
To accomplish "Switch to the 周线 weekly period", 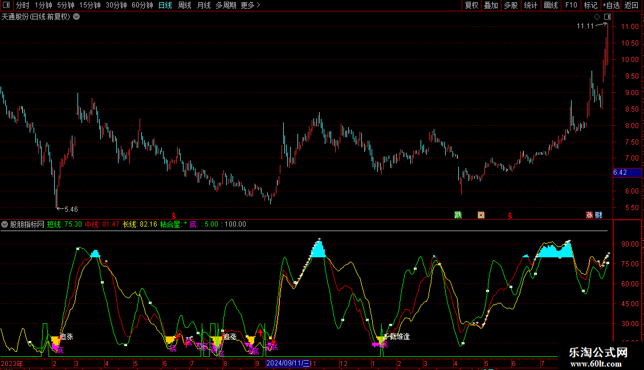I will point(185,6).
